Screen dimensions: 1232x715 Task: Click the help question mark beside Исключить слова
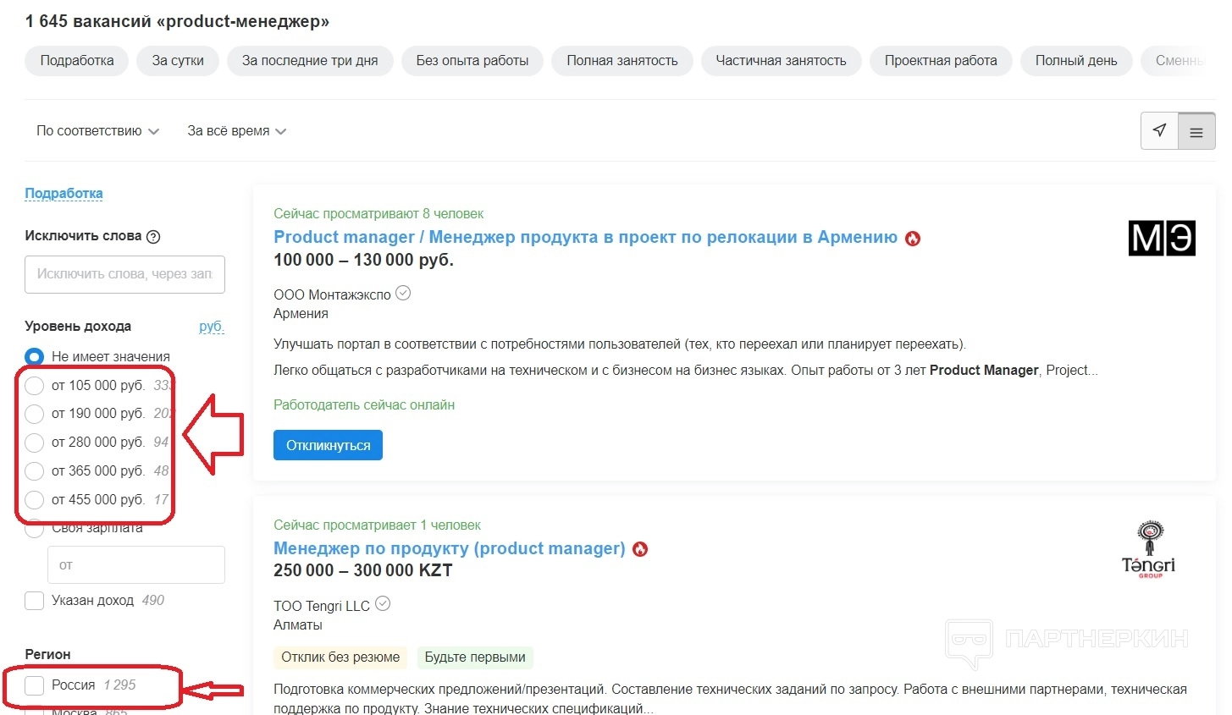coord(153,237)
